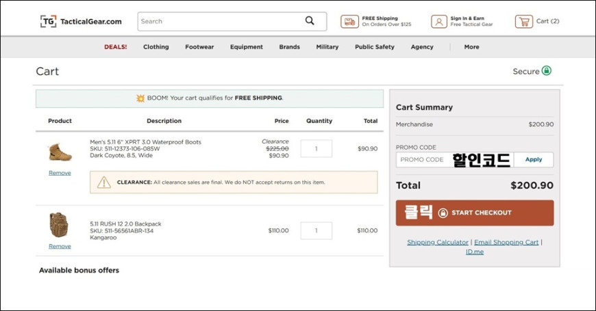Click the boots quantity field
596x311 pixels.
pyautogui.click(x=316, y=149)
